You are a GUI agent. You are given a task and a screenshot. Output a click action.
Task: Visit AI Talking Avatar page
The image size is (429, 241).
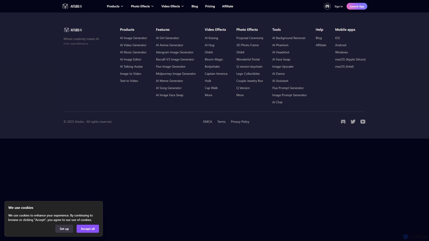[x=131, y=67]
